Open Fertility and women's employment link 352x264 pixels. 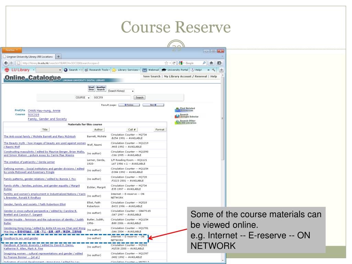pos(45,196)
